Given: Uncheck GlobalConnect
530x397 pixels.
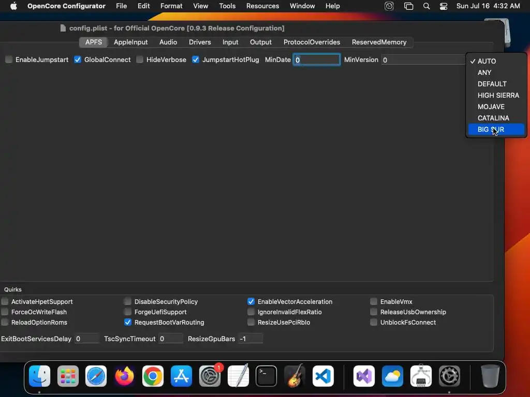Looking at the screenshot, I should tap(78, 59).
